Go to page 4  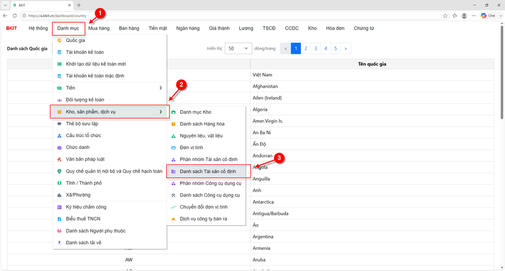(325, 49)
